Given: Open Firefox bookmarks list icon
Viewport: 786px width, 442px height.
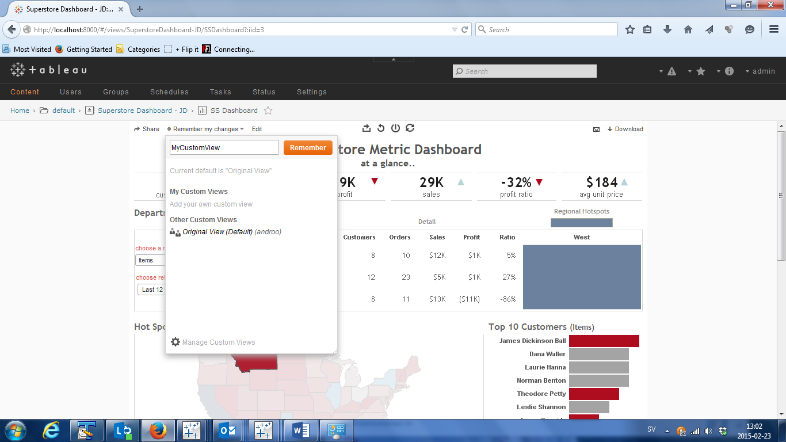Looking at the screenshot, I should point(647,29).
